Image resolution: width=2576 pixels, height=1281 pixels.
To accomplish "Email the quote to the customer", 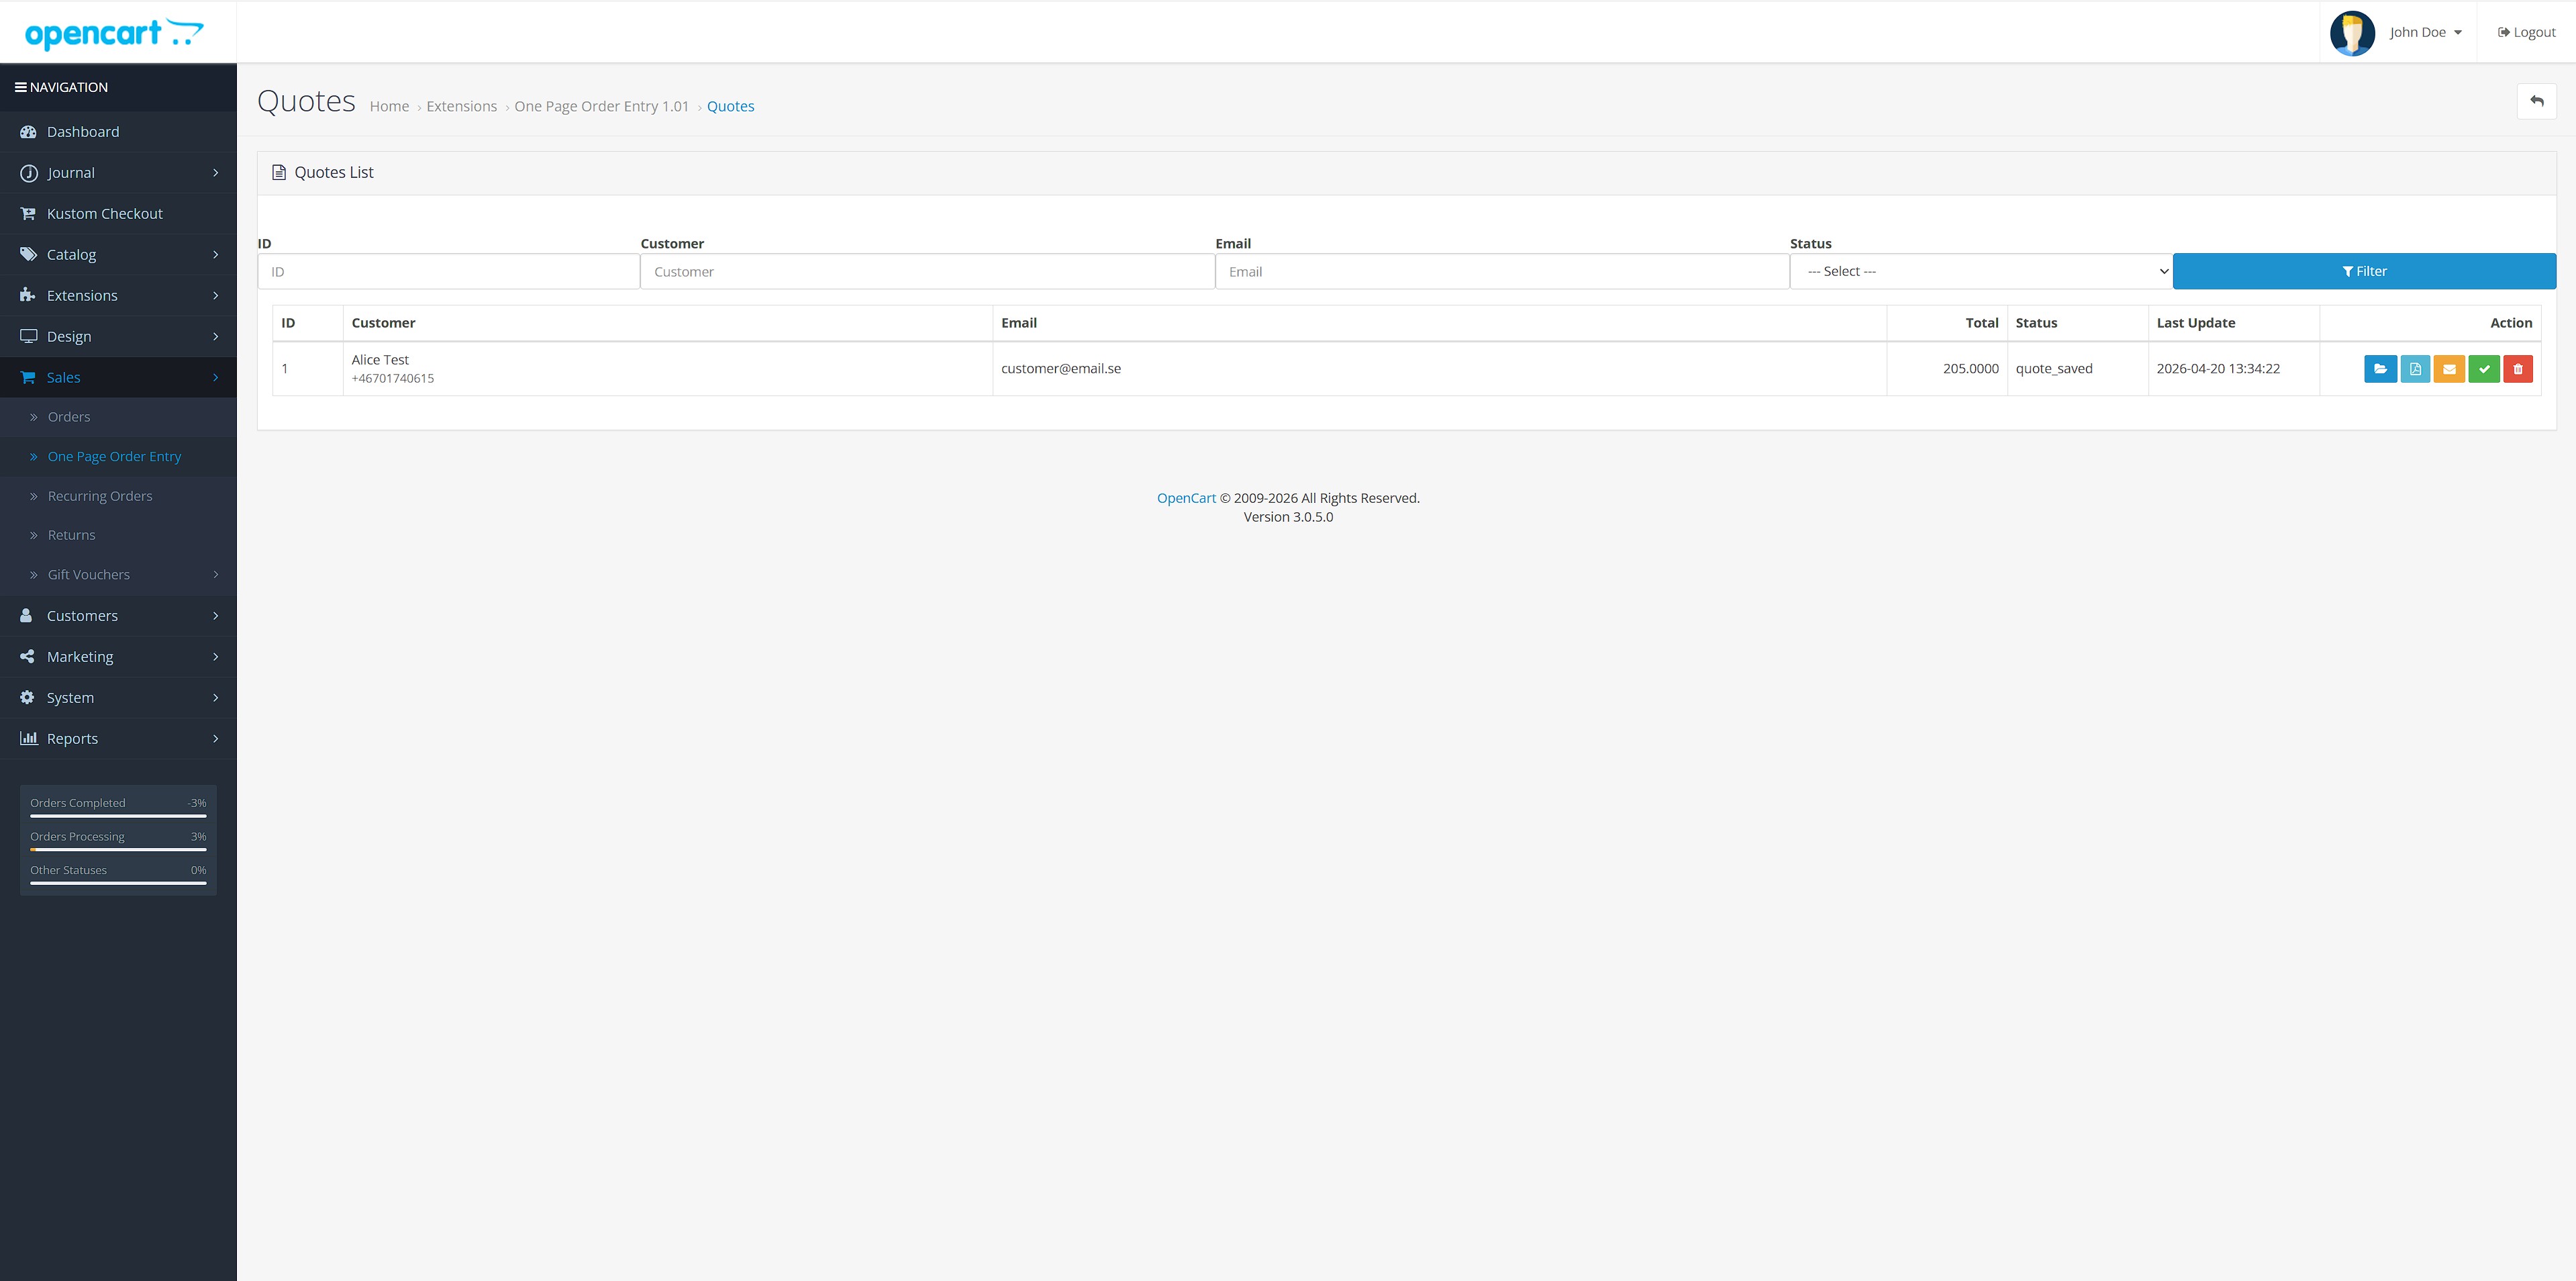I will point(2449,368).
